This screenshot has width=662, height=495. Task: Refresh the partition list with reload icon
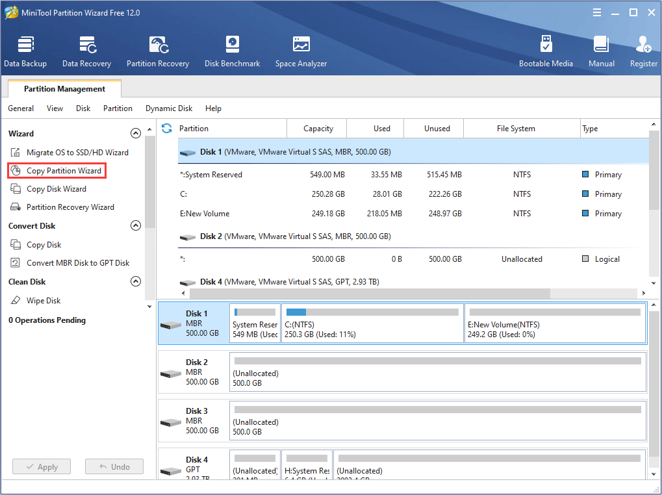pyautogui.click(x=167, y=128)
